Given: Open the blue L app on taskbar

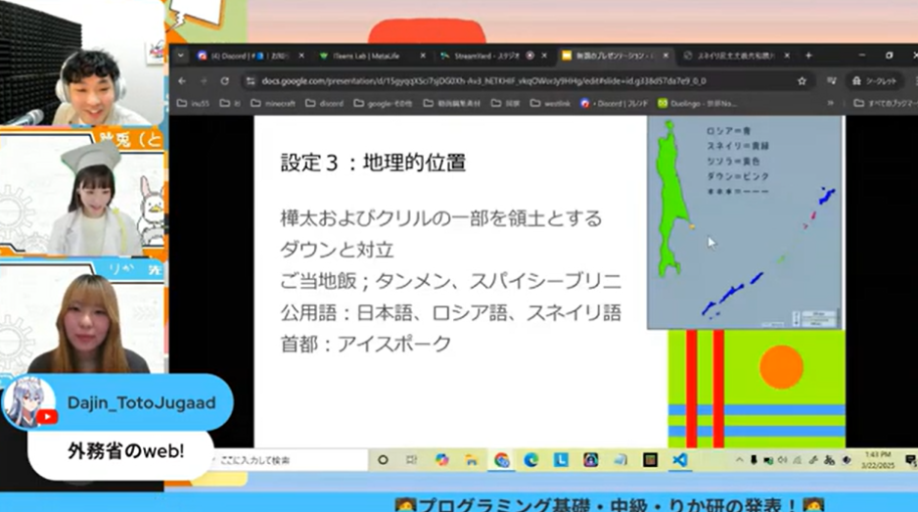Looking at the screenshot, I should point(561,460).
